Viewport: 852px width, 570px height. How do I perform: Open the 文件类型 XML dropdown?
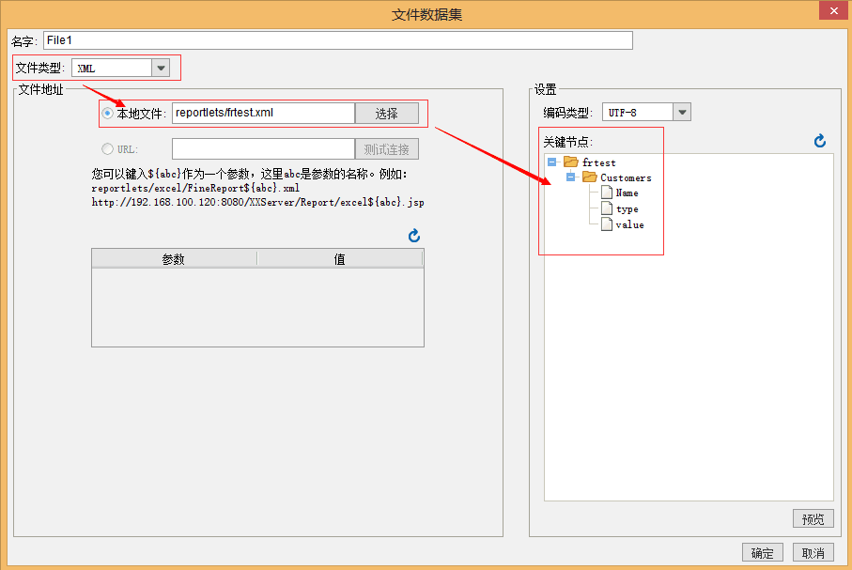pyautogui.click(x=161, y=68)
